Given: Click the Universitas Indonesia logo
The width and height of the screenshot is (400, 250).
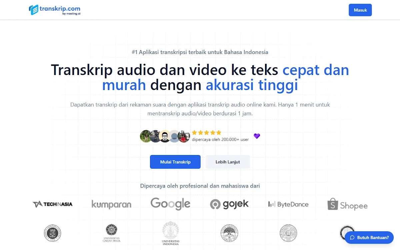Looking at the screenshot, I should (x=170, y=233).
